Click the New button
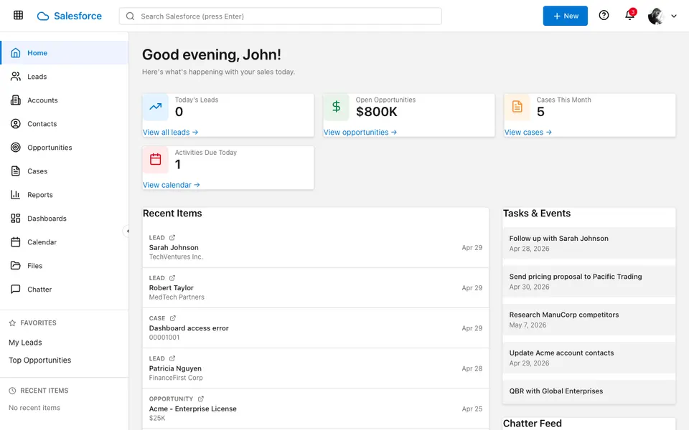Image resolution: width=689 pixels, height=430 pixels. point(565,16)
